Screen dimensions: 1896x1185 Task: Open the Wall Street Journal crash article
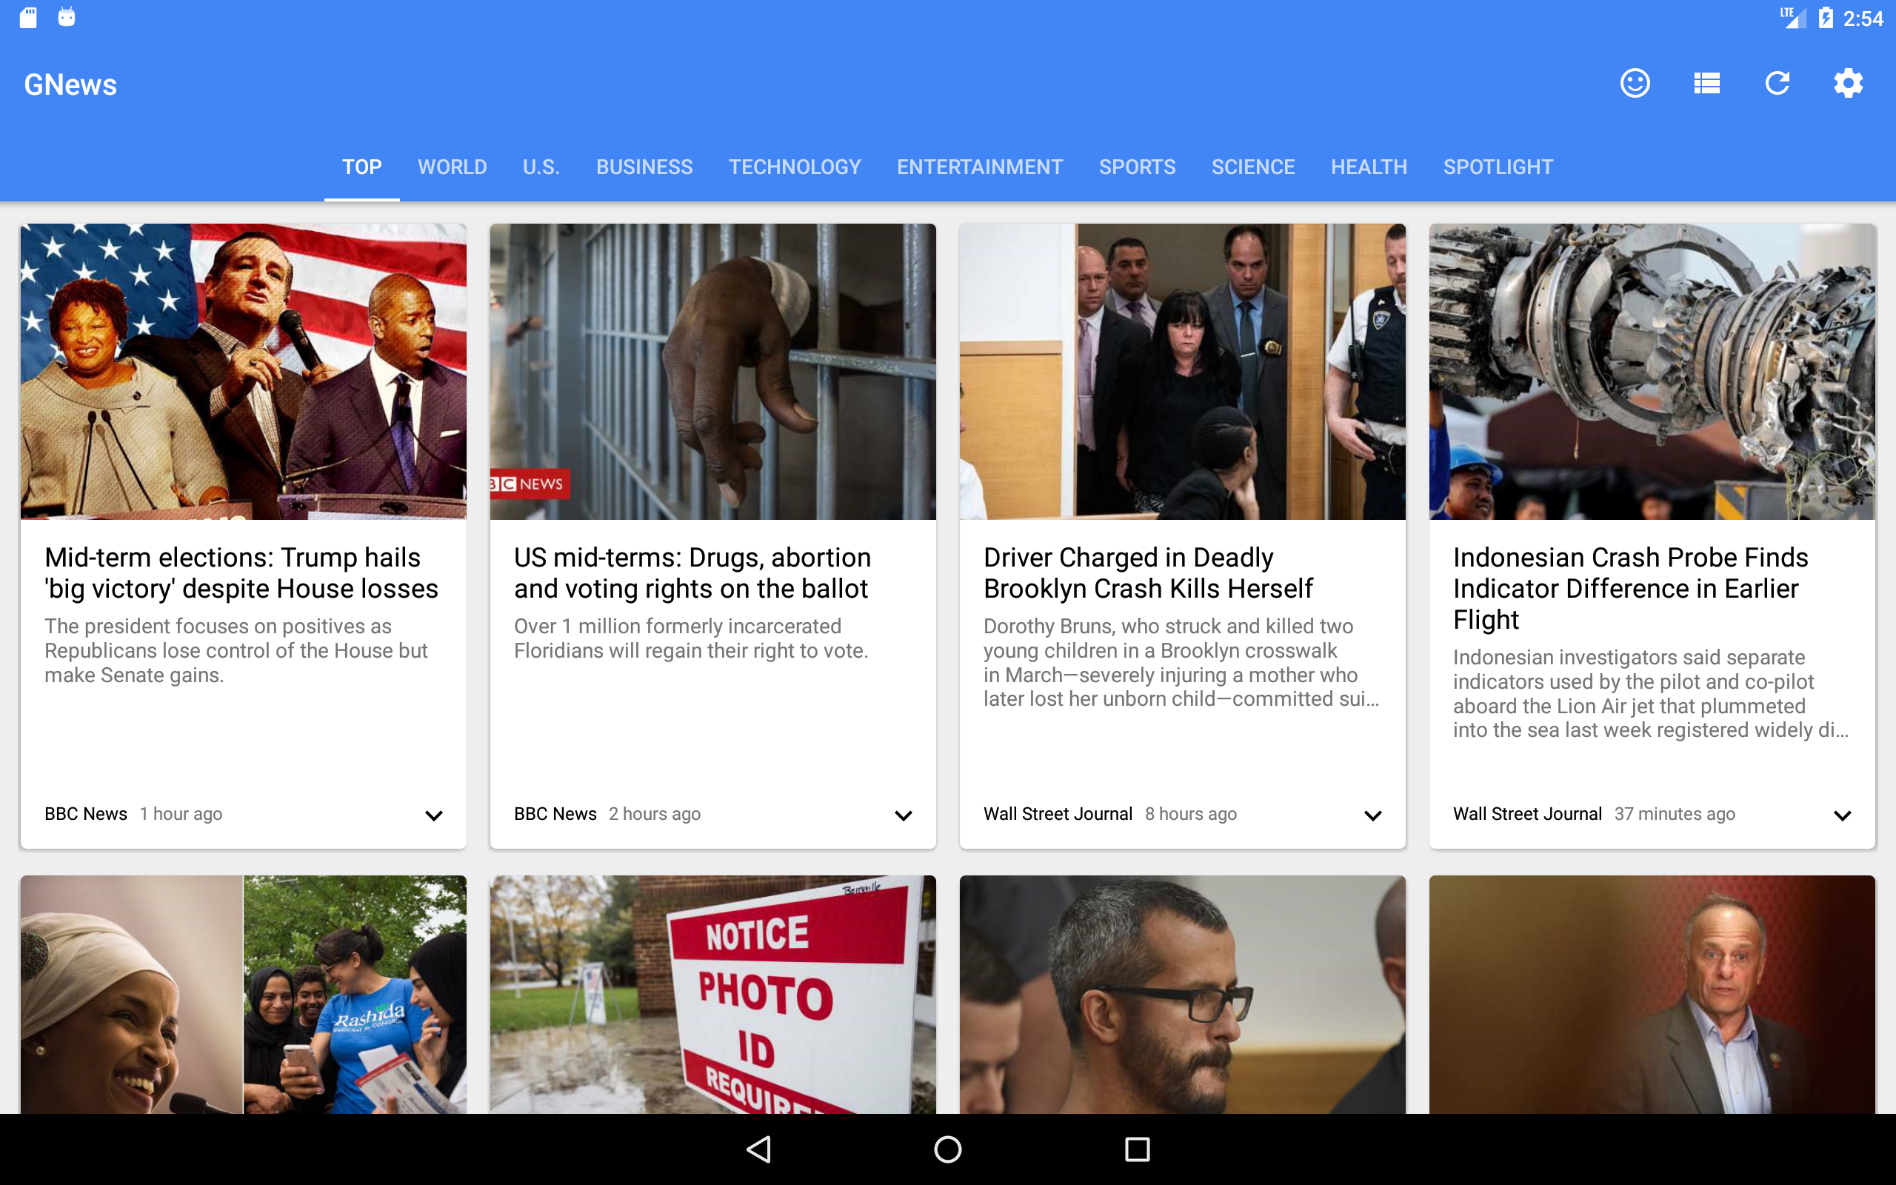point(1149,572)
